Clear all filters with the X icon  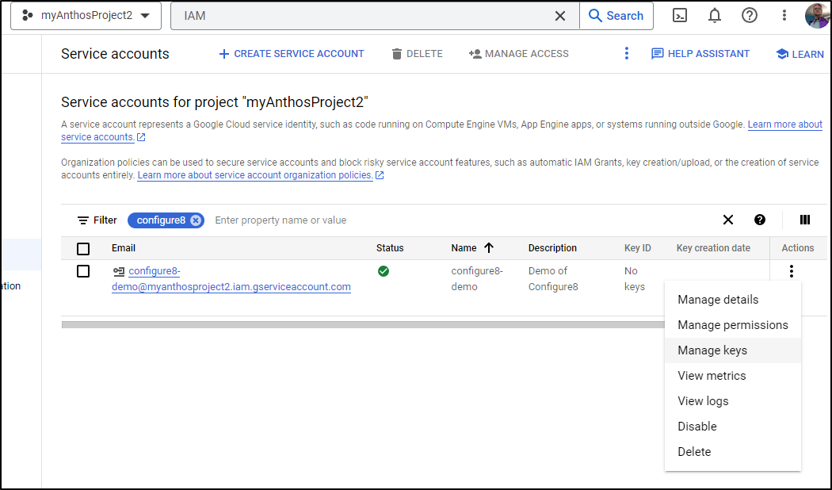point(728,220)
